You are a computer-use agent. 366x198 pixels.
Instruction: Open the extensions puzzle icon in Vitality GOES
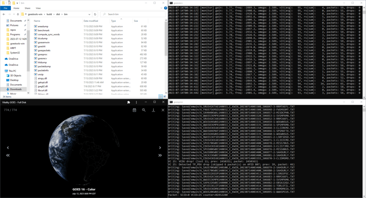coord(128,102)
